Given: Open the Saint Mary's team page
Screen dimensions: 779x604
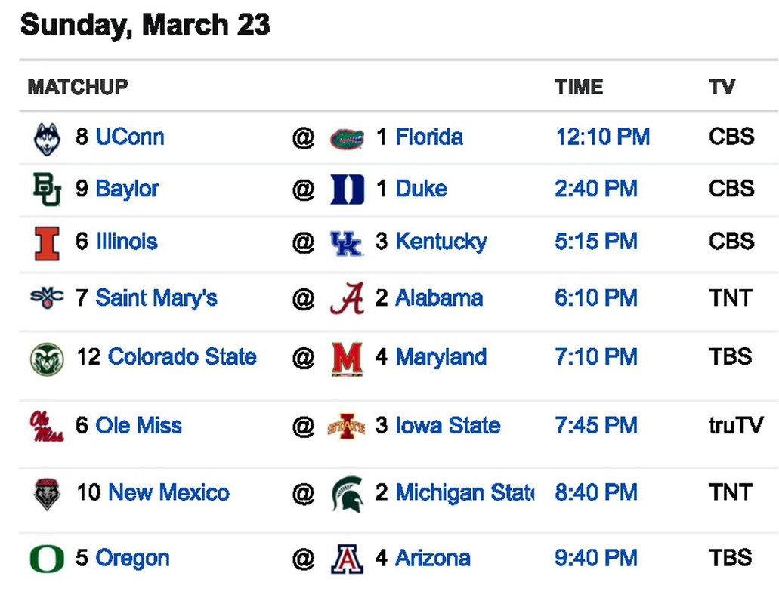Looking at the screenshot, I should (x=156, y=297).
